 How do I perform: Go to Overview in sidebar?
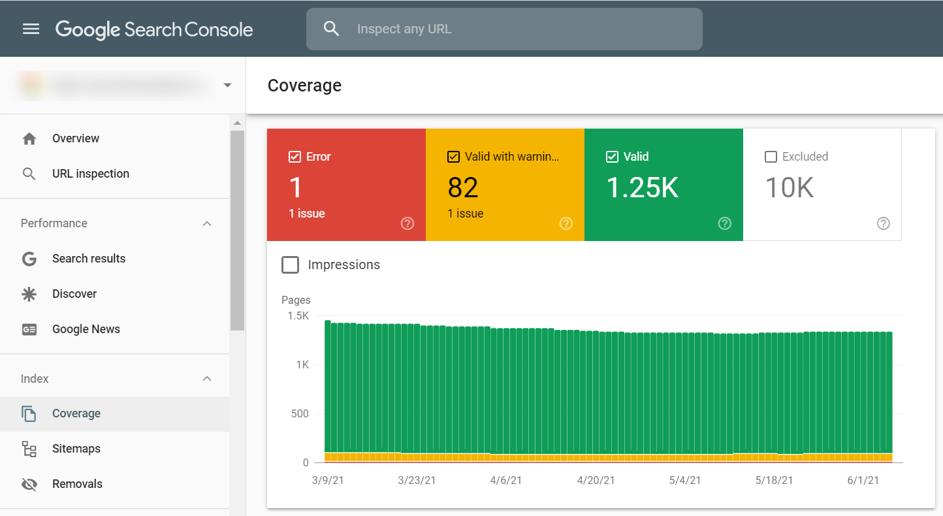[114, 138]
